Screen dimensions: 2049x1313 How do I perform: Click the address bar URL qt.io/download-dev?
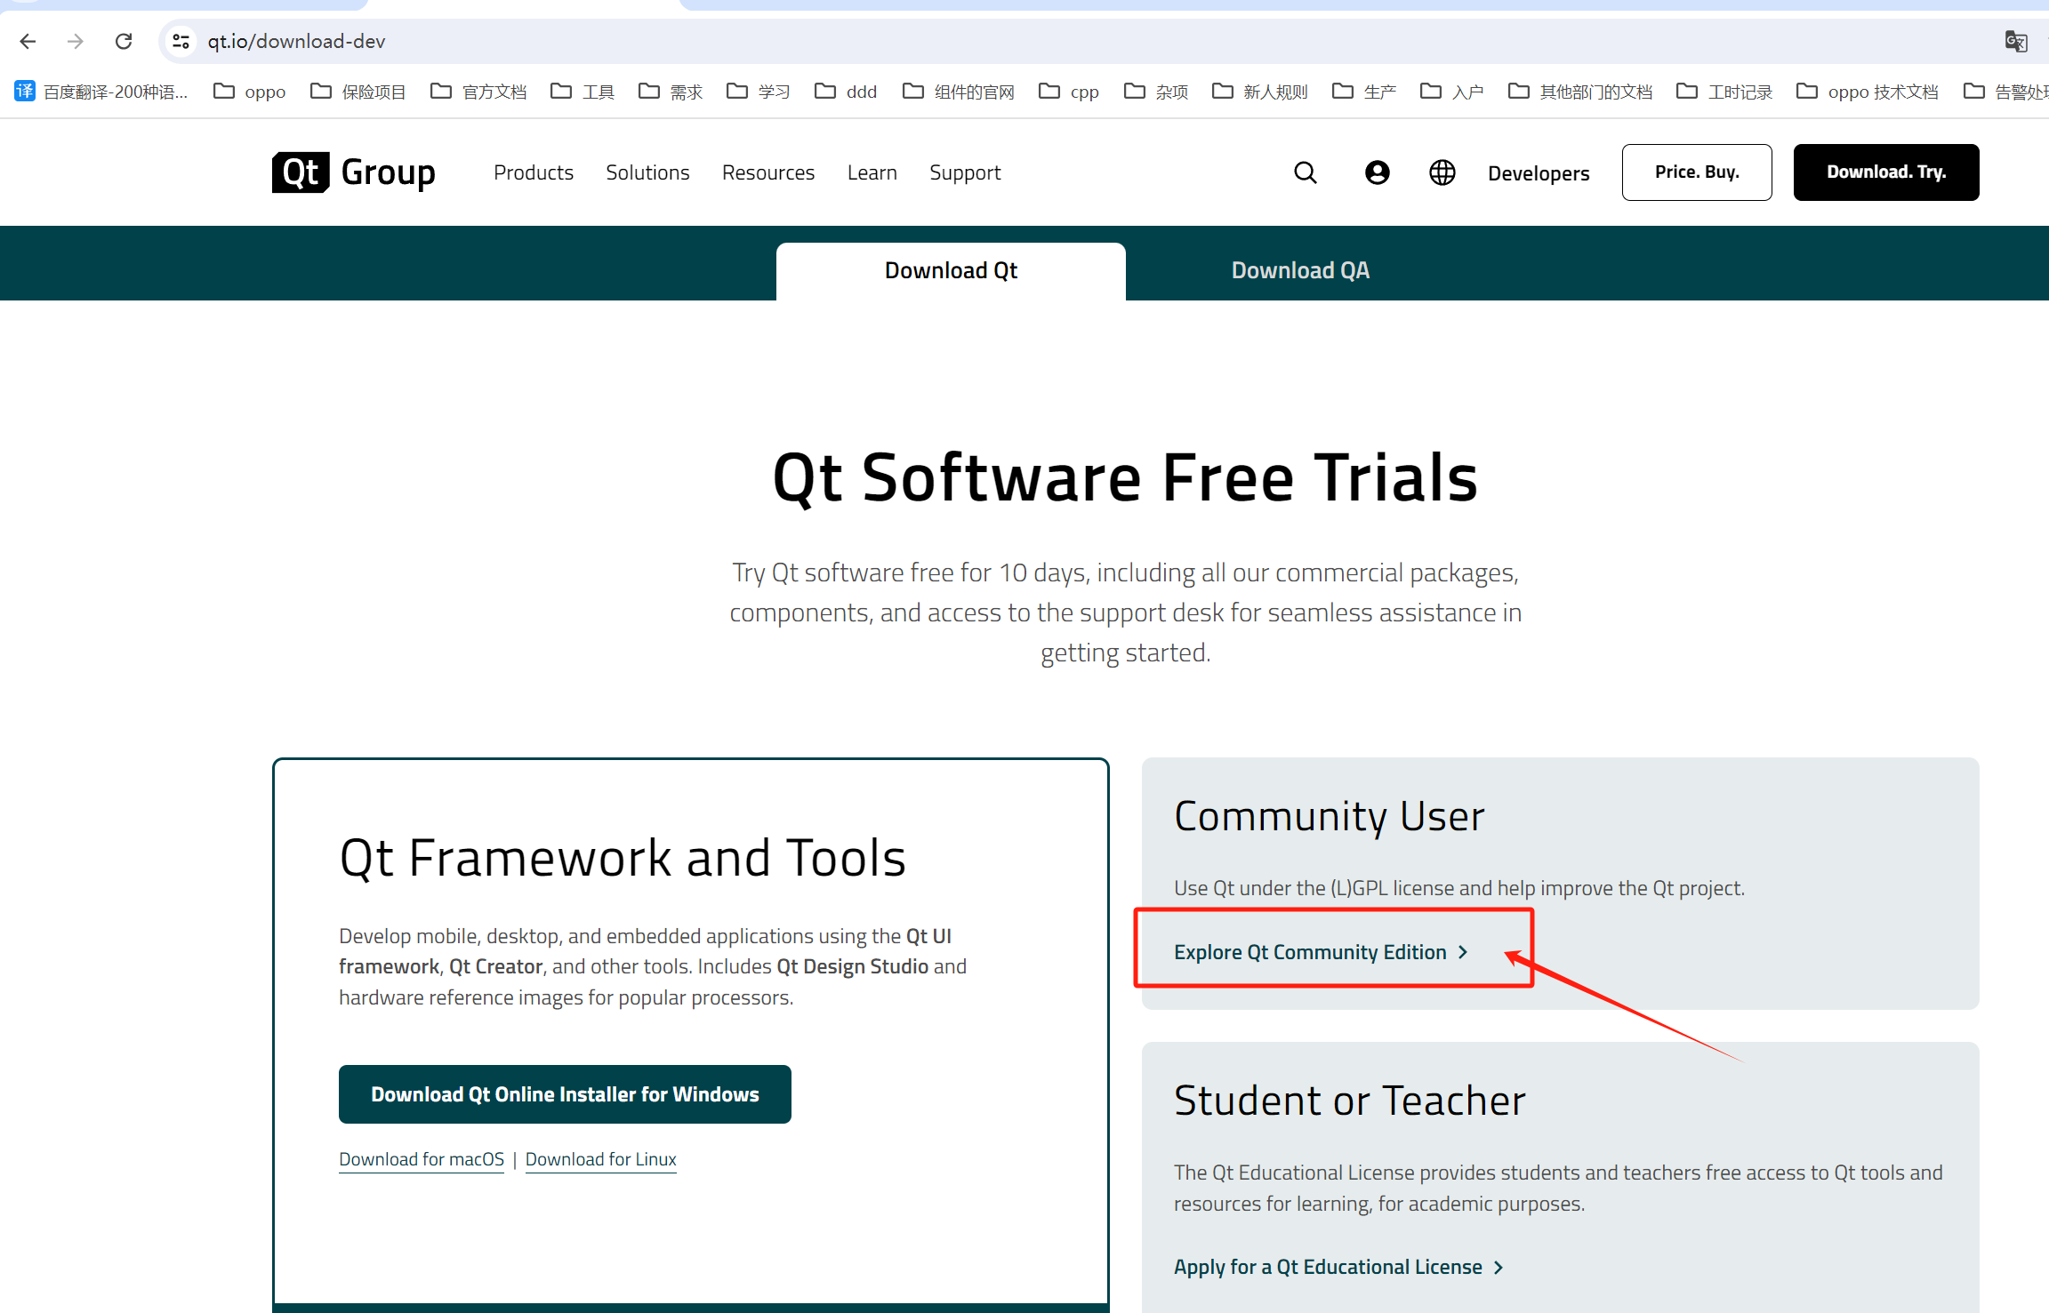click(x=296, y=41)
